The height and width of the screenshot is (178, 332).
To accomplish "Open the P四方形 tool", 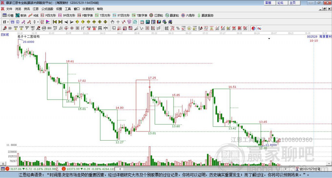I will 48,16.
